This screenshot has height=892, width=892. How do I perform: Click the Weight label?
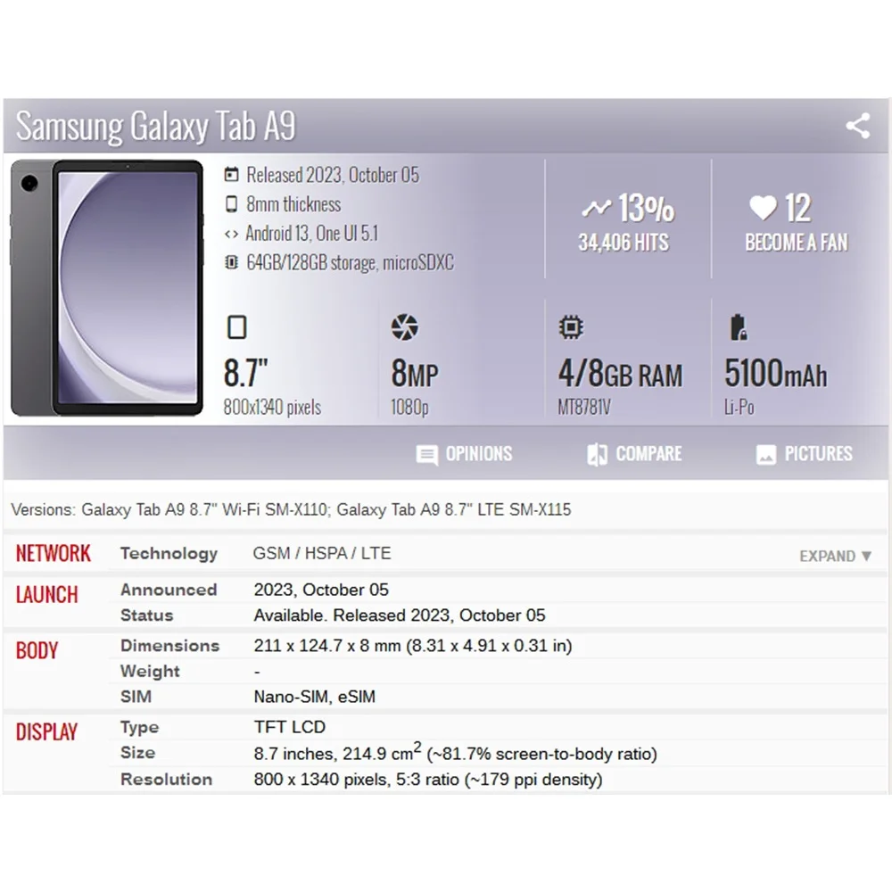coord(150,672)
